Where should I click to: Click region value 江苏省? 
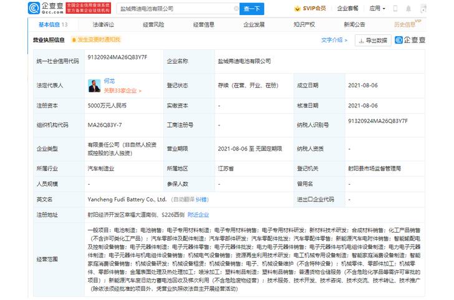(x=226, y=168)
